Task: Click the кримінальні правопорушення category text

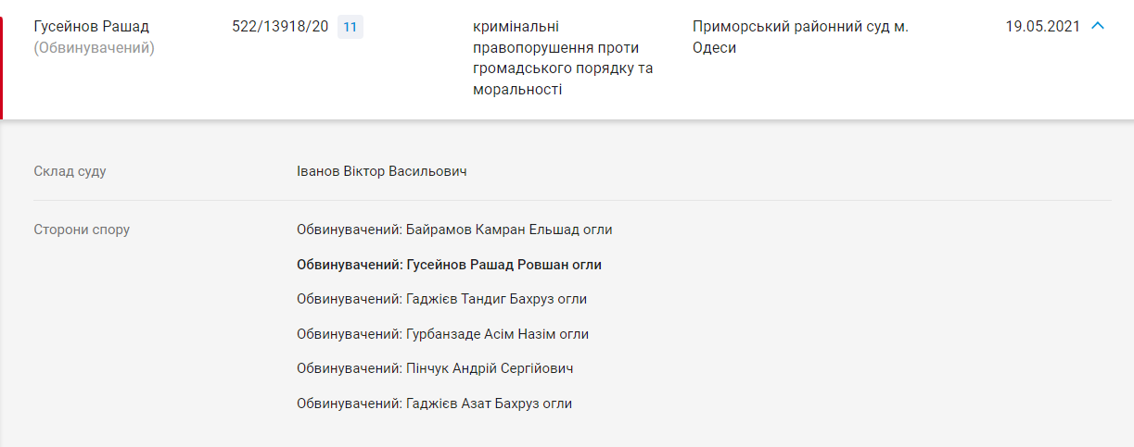Action: [x=562, y=58]
